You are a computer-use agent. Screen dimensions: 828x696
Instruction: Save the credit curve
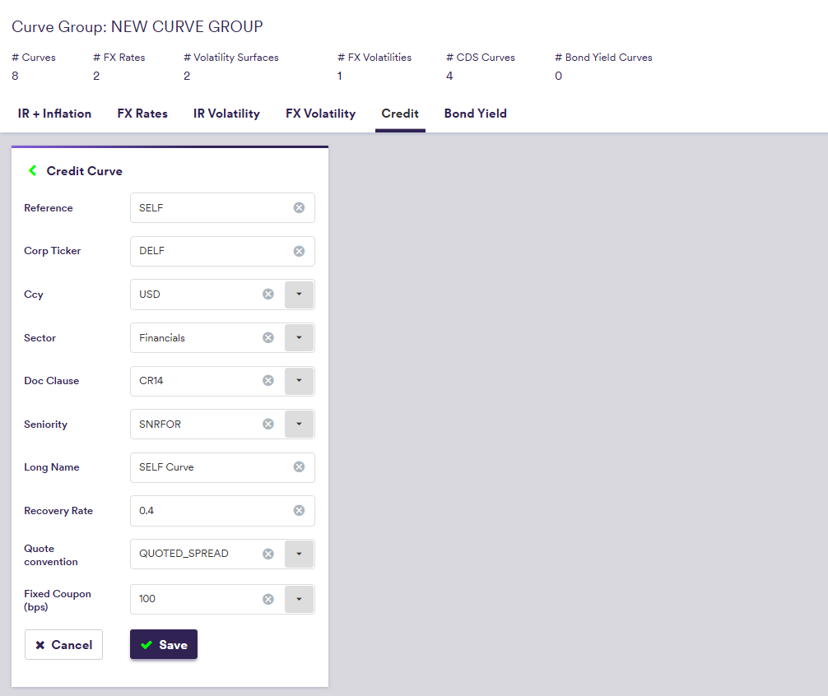(x=164, y=645)
